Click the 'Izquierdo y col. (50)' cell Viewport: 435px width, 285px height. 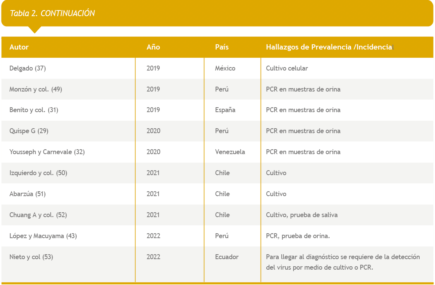click(38, 173)
